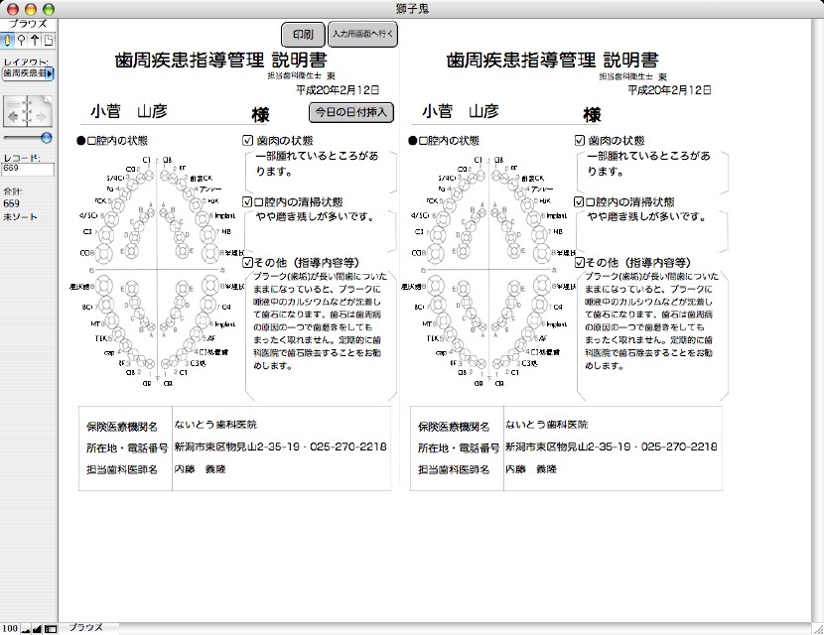
Task: Minimize the 獅子鬼 window with the yellow button
Action: [x=31, y=10]
